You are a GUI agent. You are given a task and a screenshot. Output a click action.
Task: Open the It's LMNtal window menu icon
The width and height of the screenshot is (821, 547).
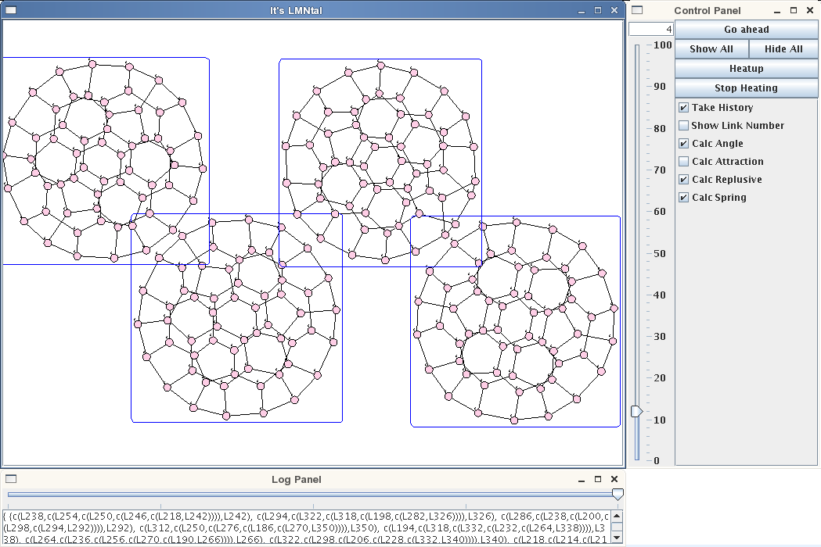coord(11,10)
